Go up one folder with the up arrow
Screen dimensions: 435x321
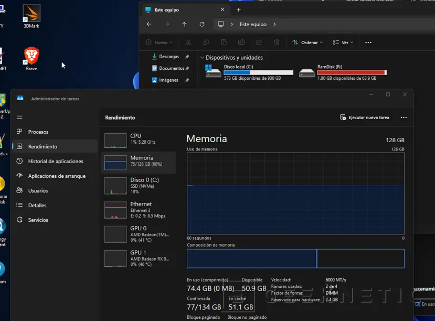(184, 24)
